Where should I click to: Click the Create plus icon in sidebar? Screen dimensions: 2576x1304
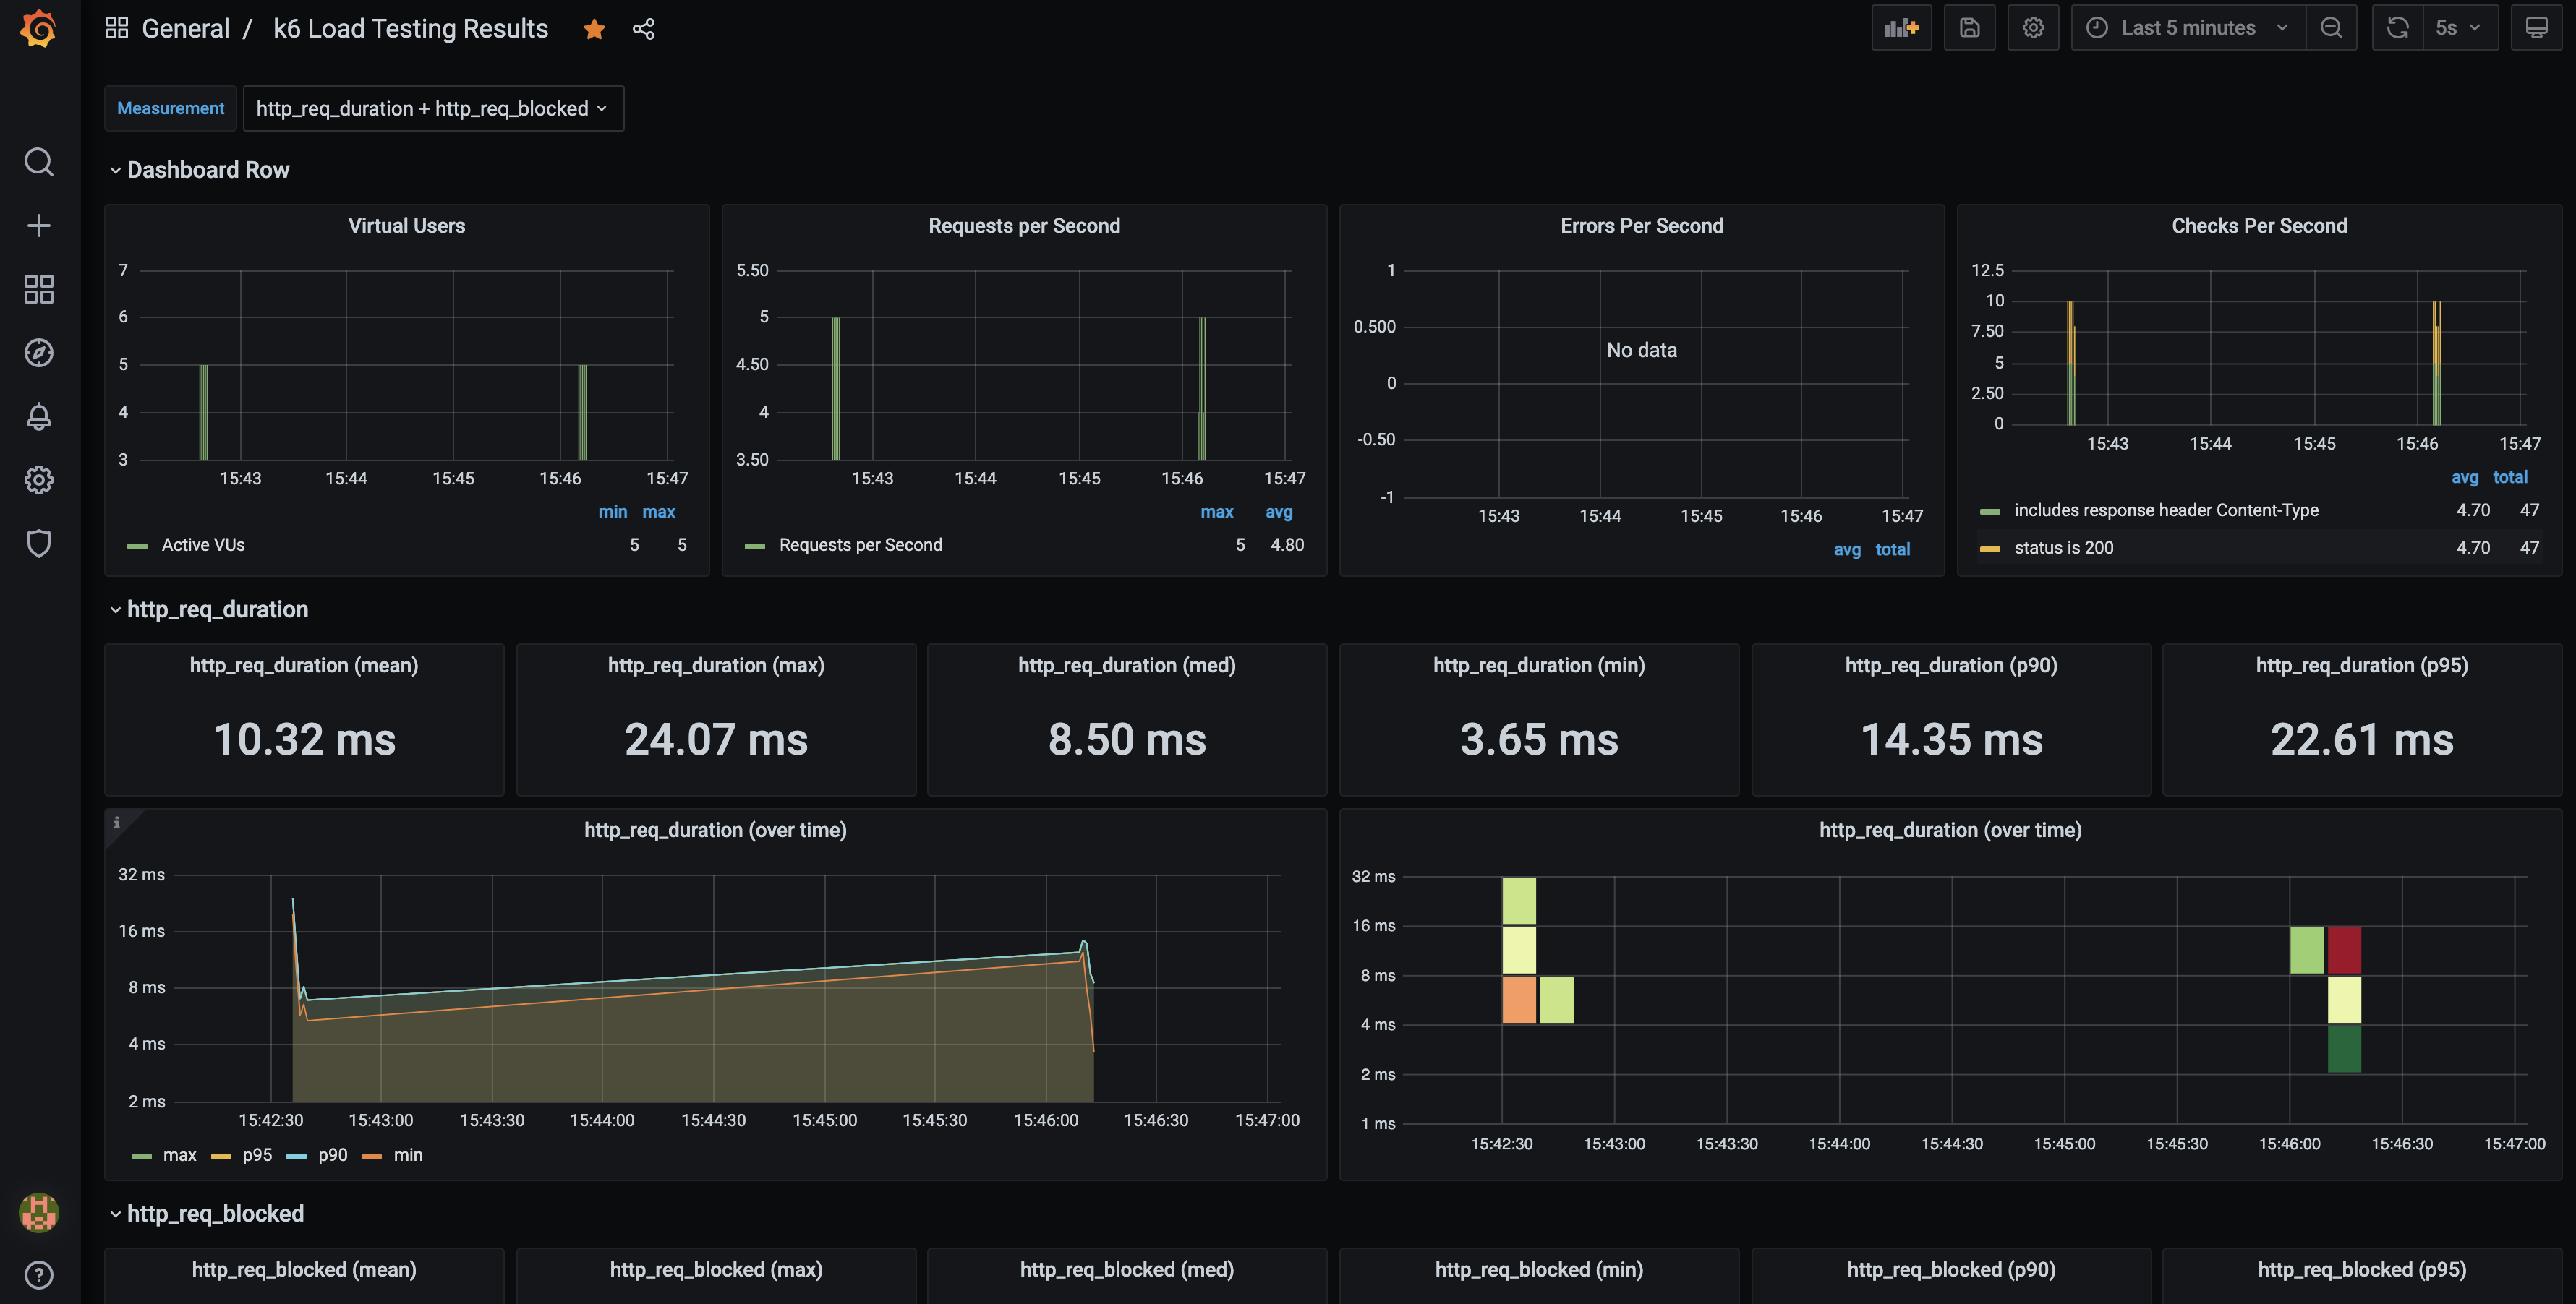click(38, 226)
